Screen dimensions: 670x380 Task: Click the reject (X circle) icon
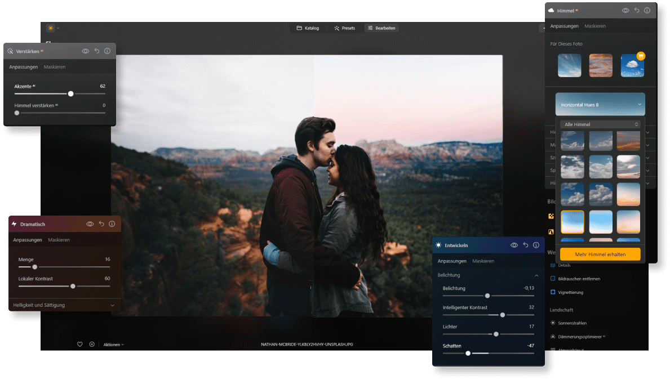click(x=92, y=344)
